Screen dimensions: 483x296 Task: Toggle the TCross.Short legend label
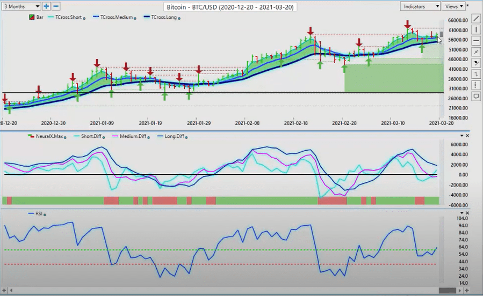pos(68,17)
